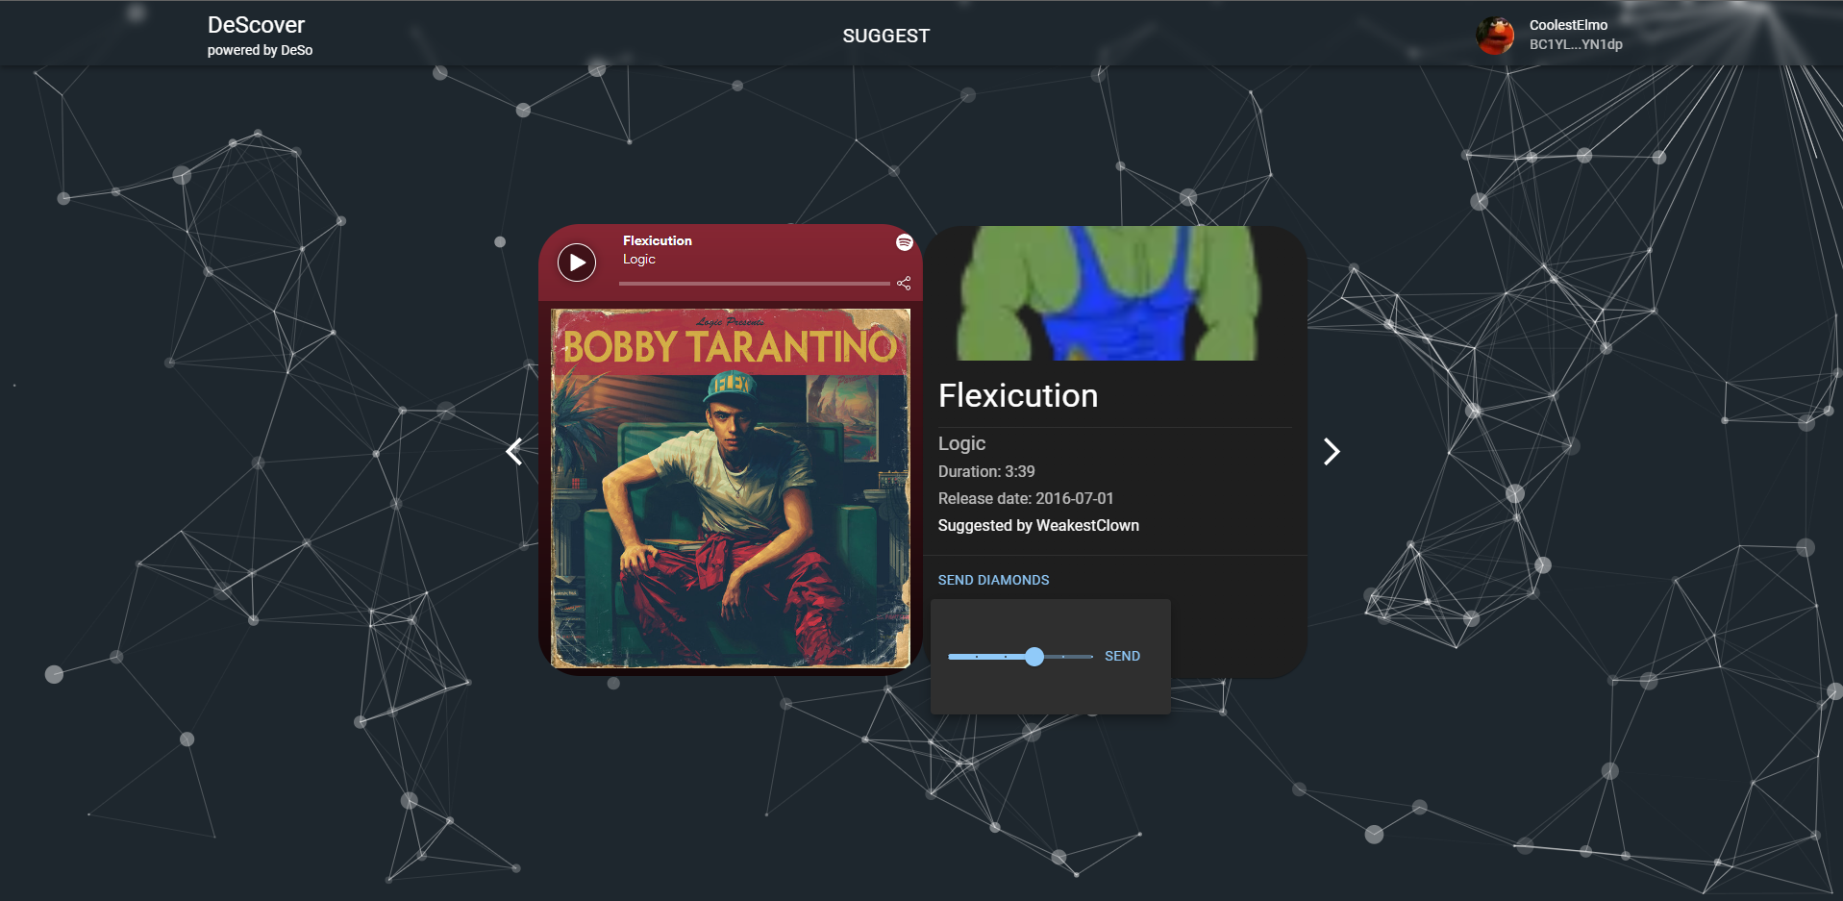
Task: Click the Flexicution title in the player
Action: pyautogui.click(x=658, y=240)
